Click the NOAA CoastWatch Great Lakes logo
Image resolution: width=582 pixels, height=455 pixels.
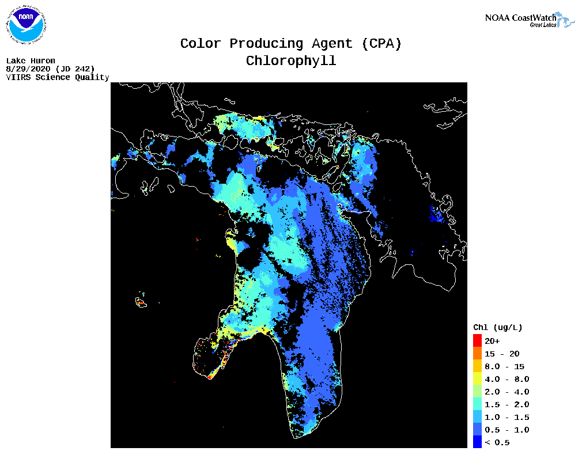pos(530,20)
